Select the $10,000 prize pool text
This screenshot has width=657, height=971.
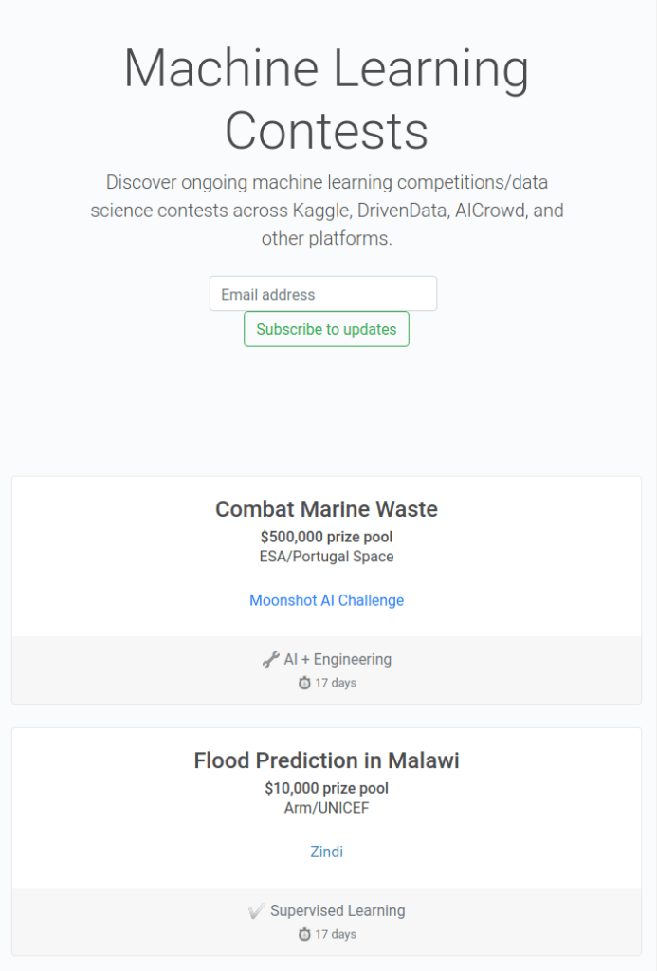click(x=326, y=788)
